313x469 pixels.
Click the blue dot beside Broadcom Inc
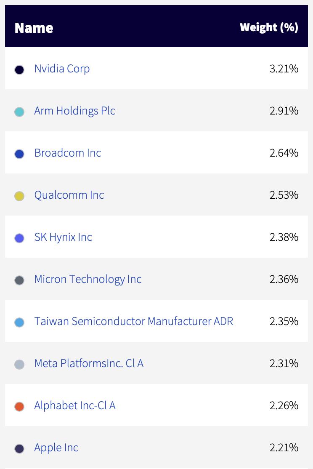coord(19,154)
